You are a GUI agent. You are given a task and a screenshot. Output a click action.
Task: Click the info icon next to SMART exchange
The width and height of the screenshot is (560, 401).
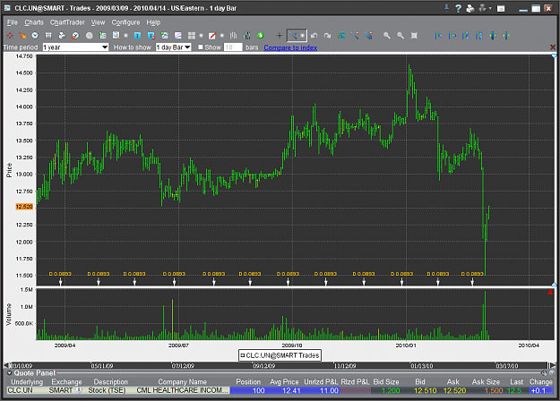[x=79, y=390]
